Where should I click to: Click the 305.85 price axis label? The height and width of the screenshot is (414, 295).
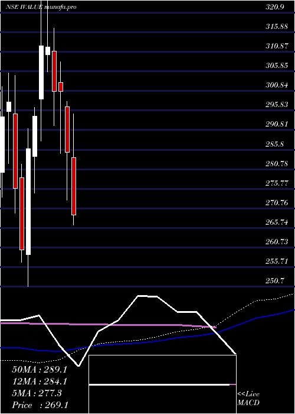click(277, 66)
